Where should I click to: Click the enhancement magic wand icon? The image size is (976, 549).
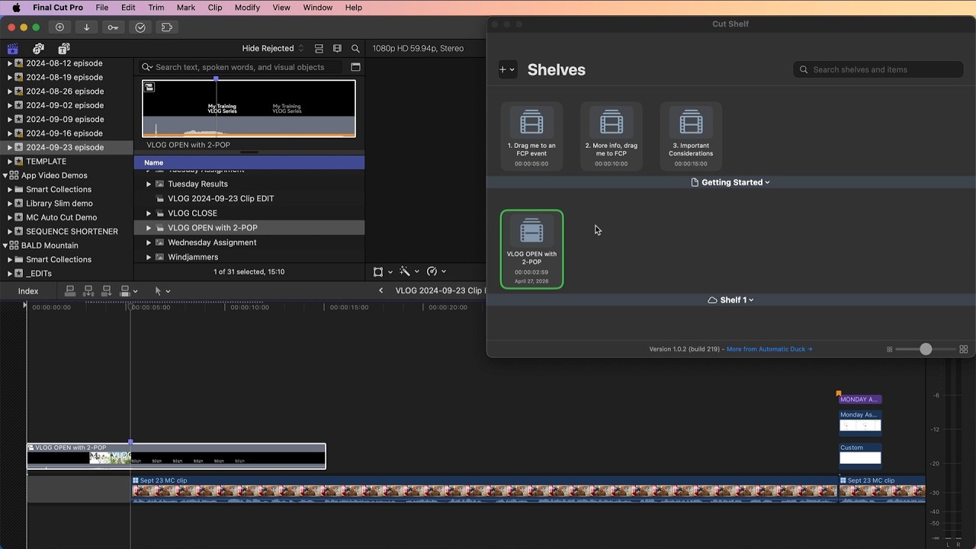[x=405, y=271]
